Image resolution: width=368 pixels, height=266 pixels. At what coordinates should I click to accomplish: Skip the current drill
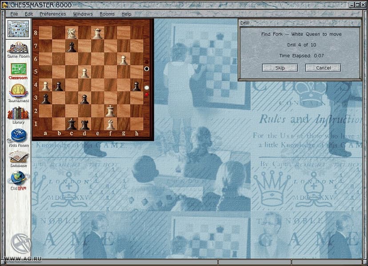pos(280,68)
